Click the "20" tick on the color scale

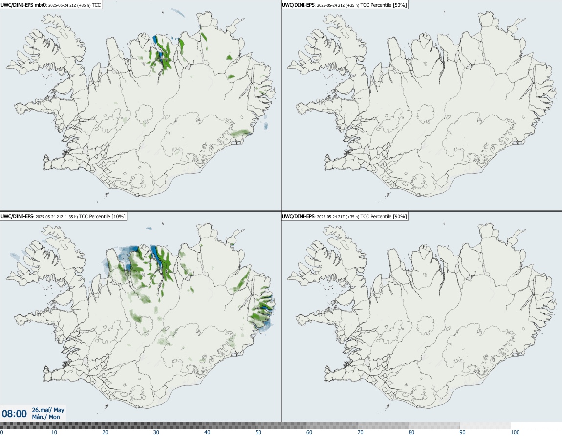point(105,432)
